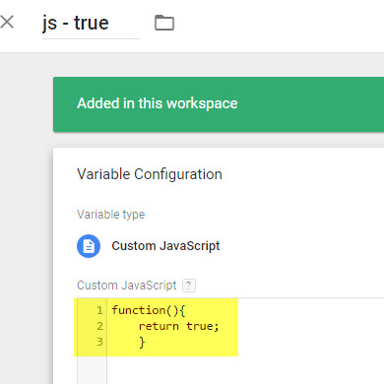Click the 'Added in this workspace' banner
The height and width of the screenshot is (384, 384).
(219, 104)
